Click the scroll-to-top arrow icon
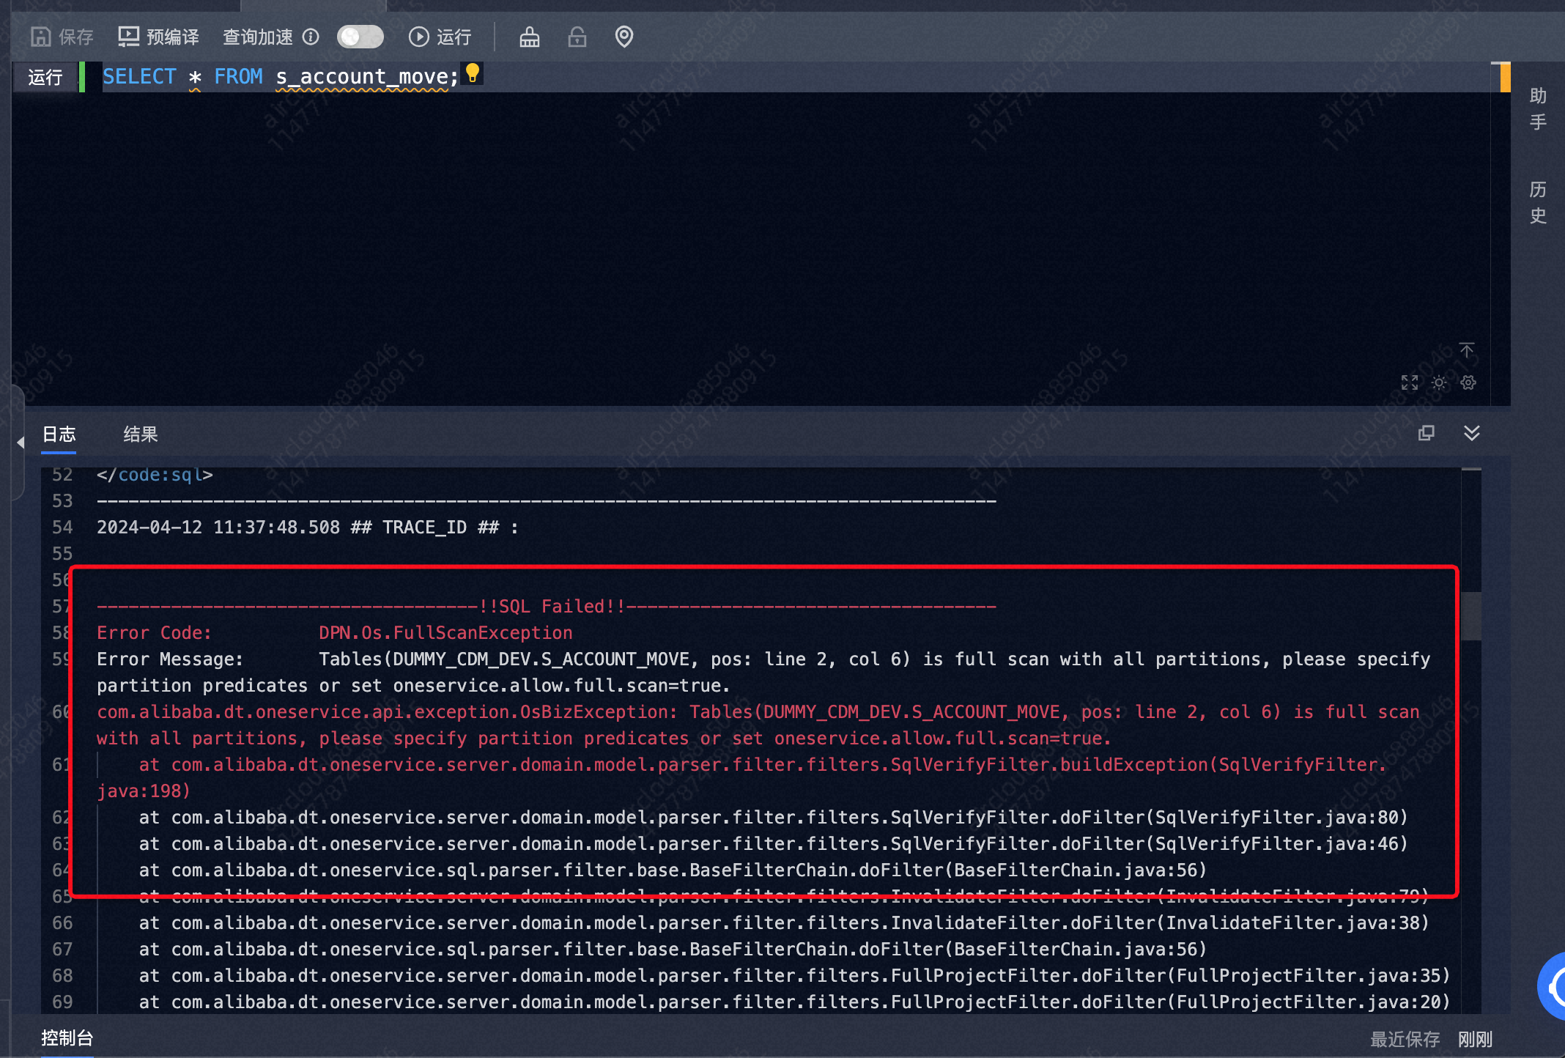 (1467, 350)
